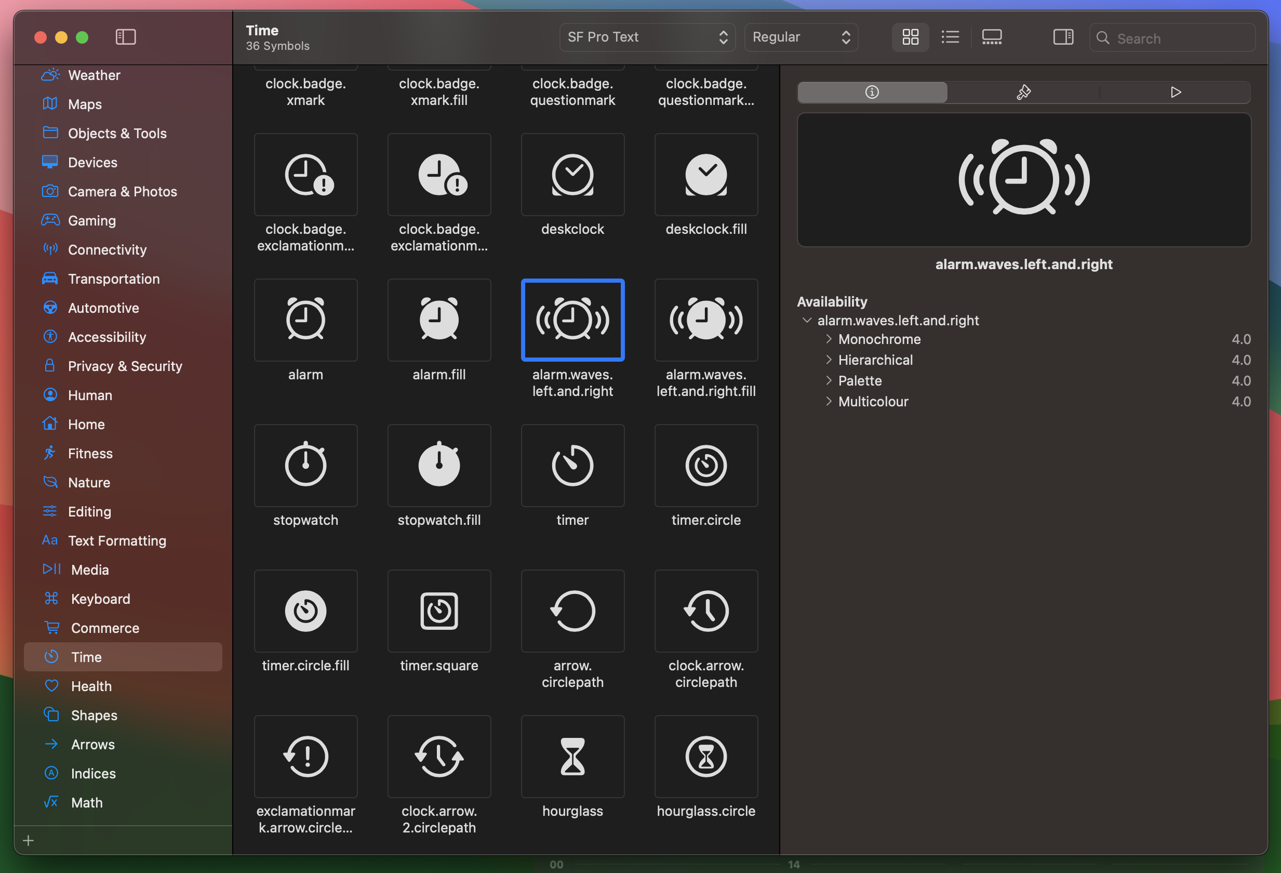Expand the Palette availability row
1281x873 pixels.
829,380
